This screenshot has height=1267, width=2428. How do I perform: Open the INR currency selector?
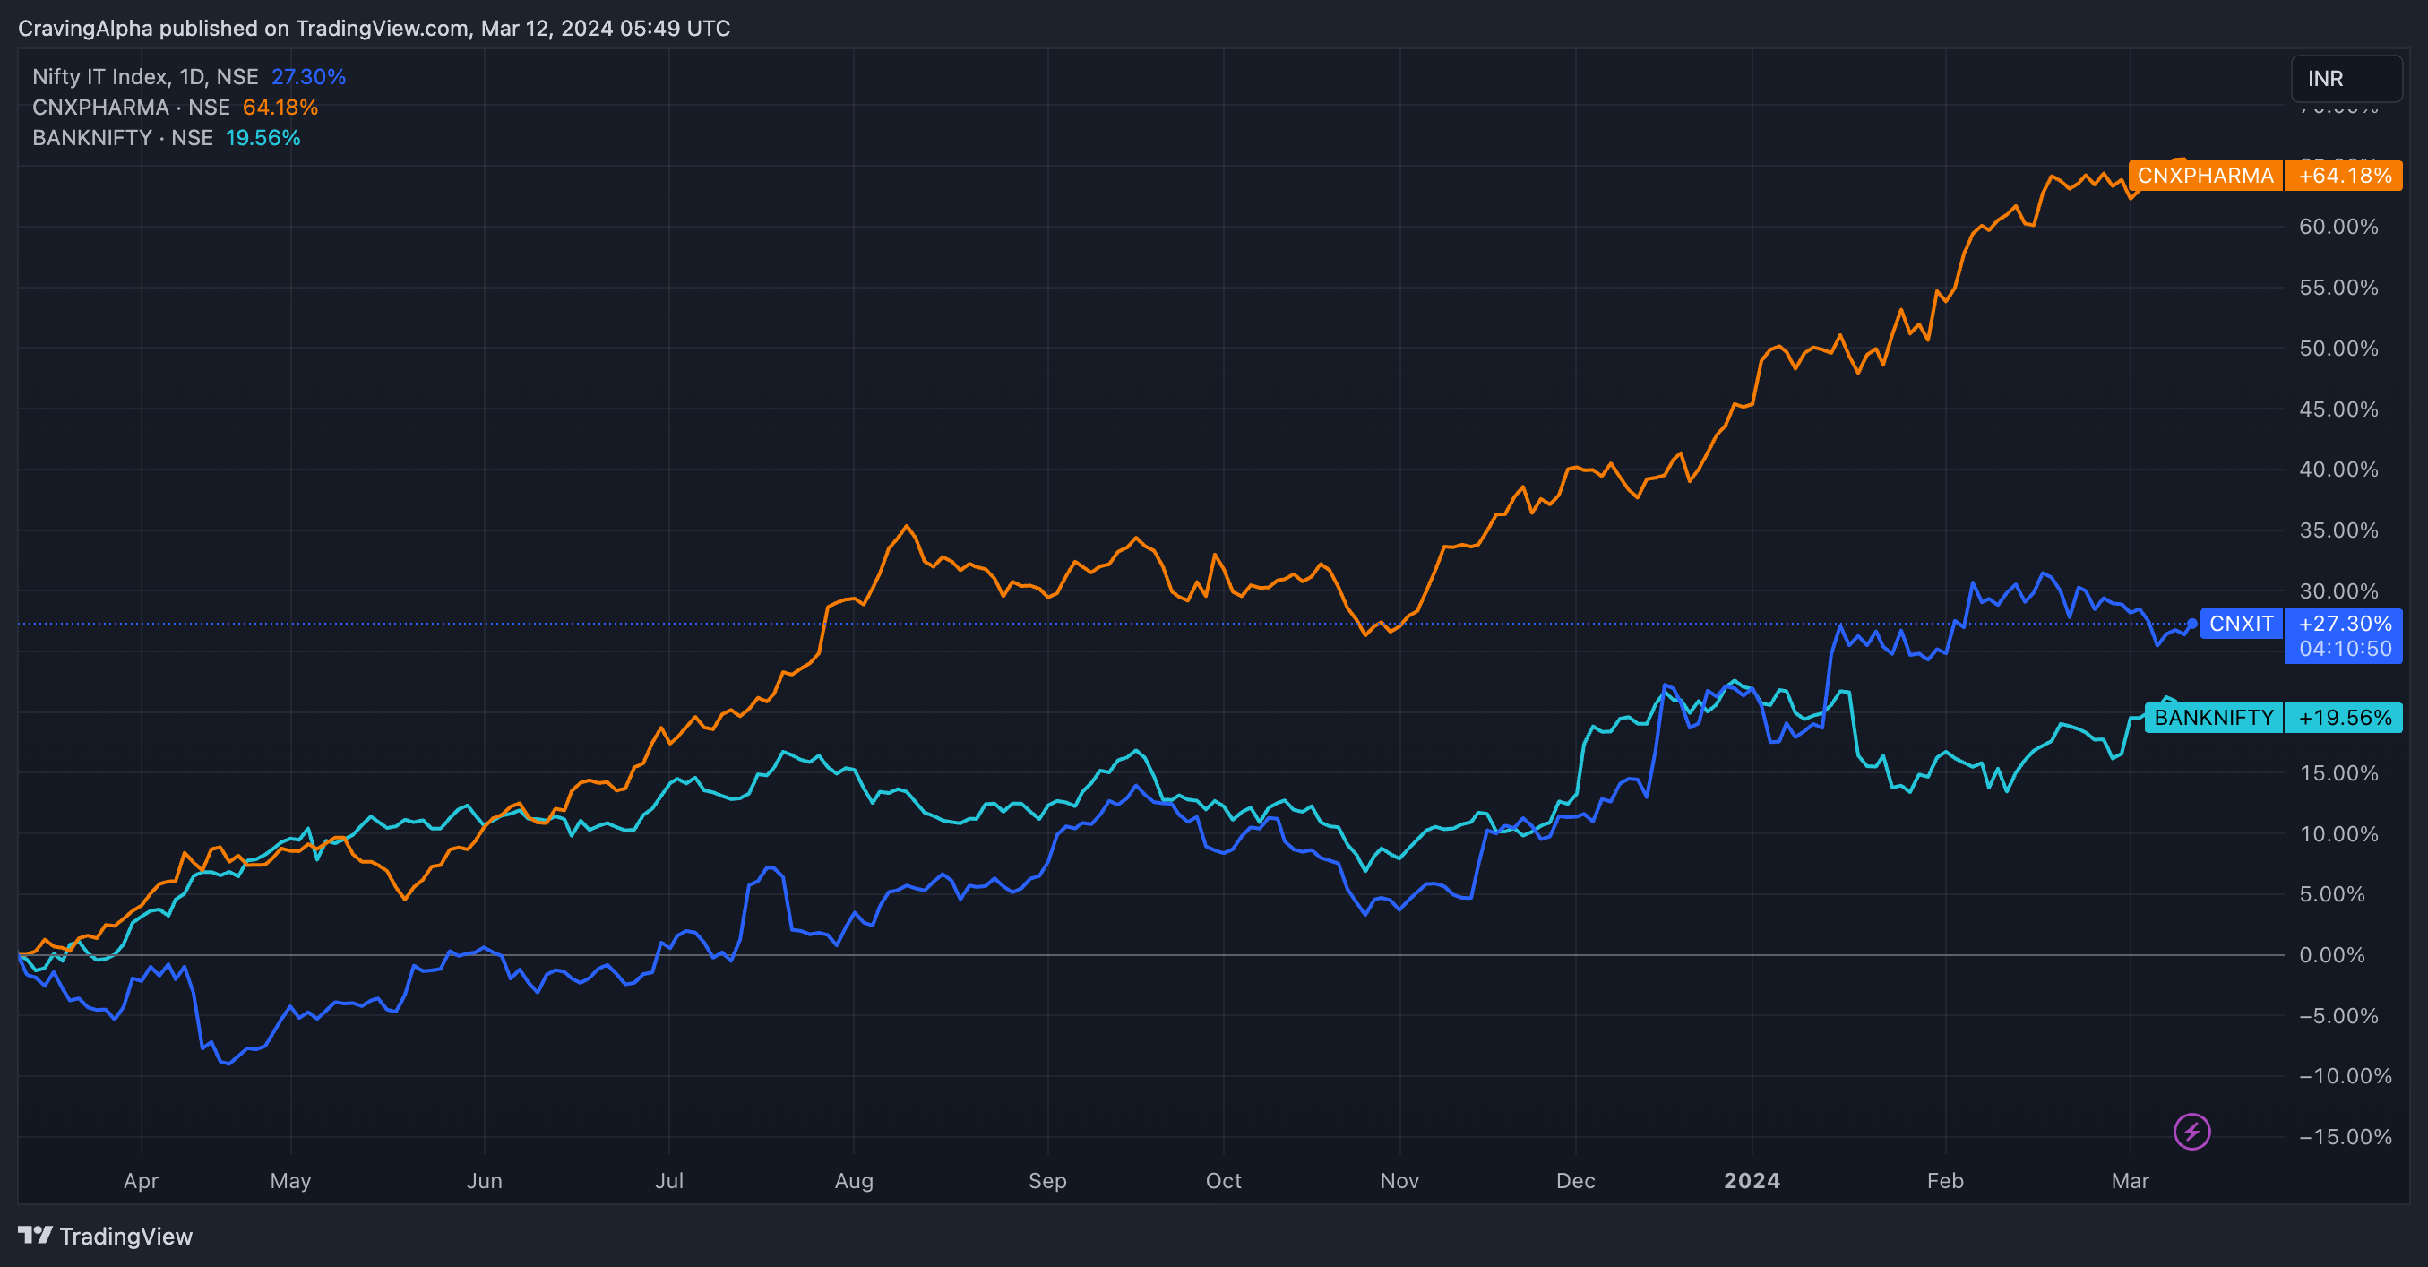(x=2346, y=78)
